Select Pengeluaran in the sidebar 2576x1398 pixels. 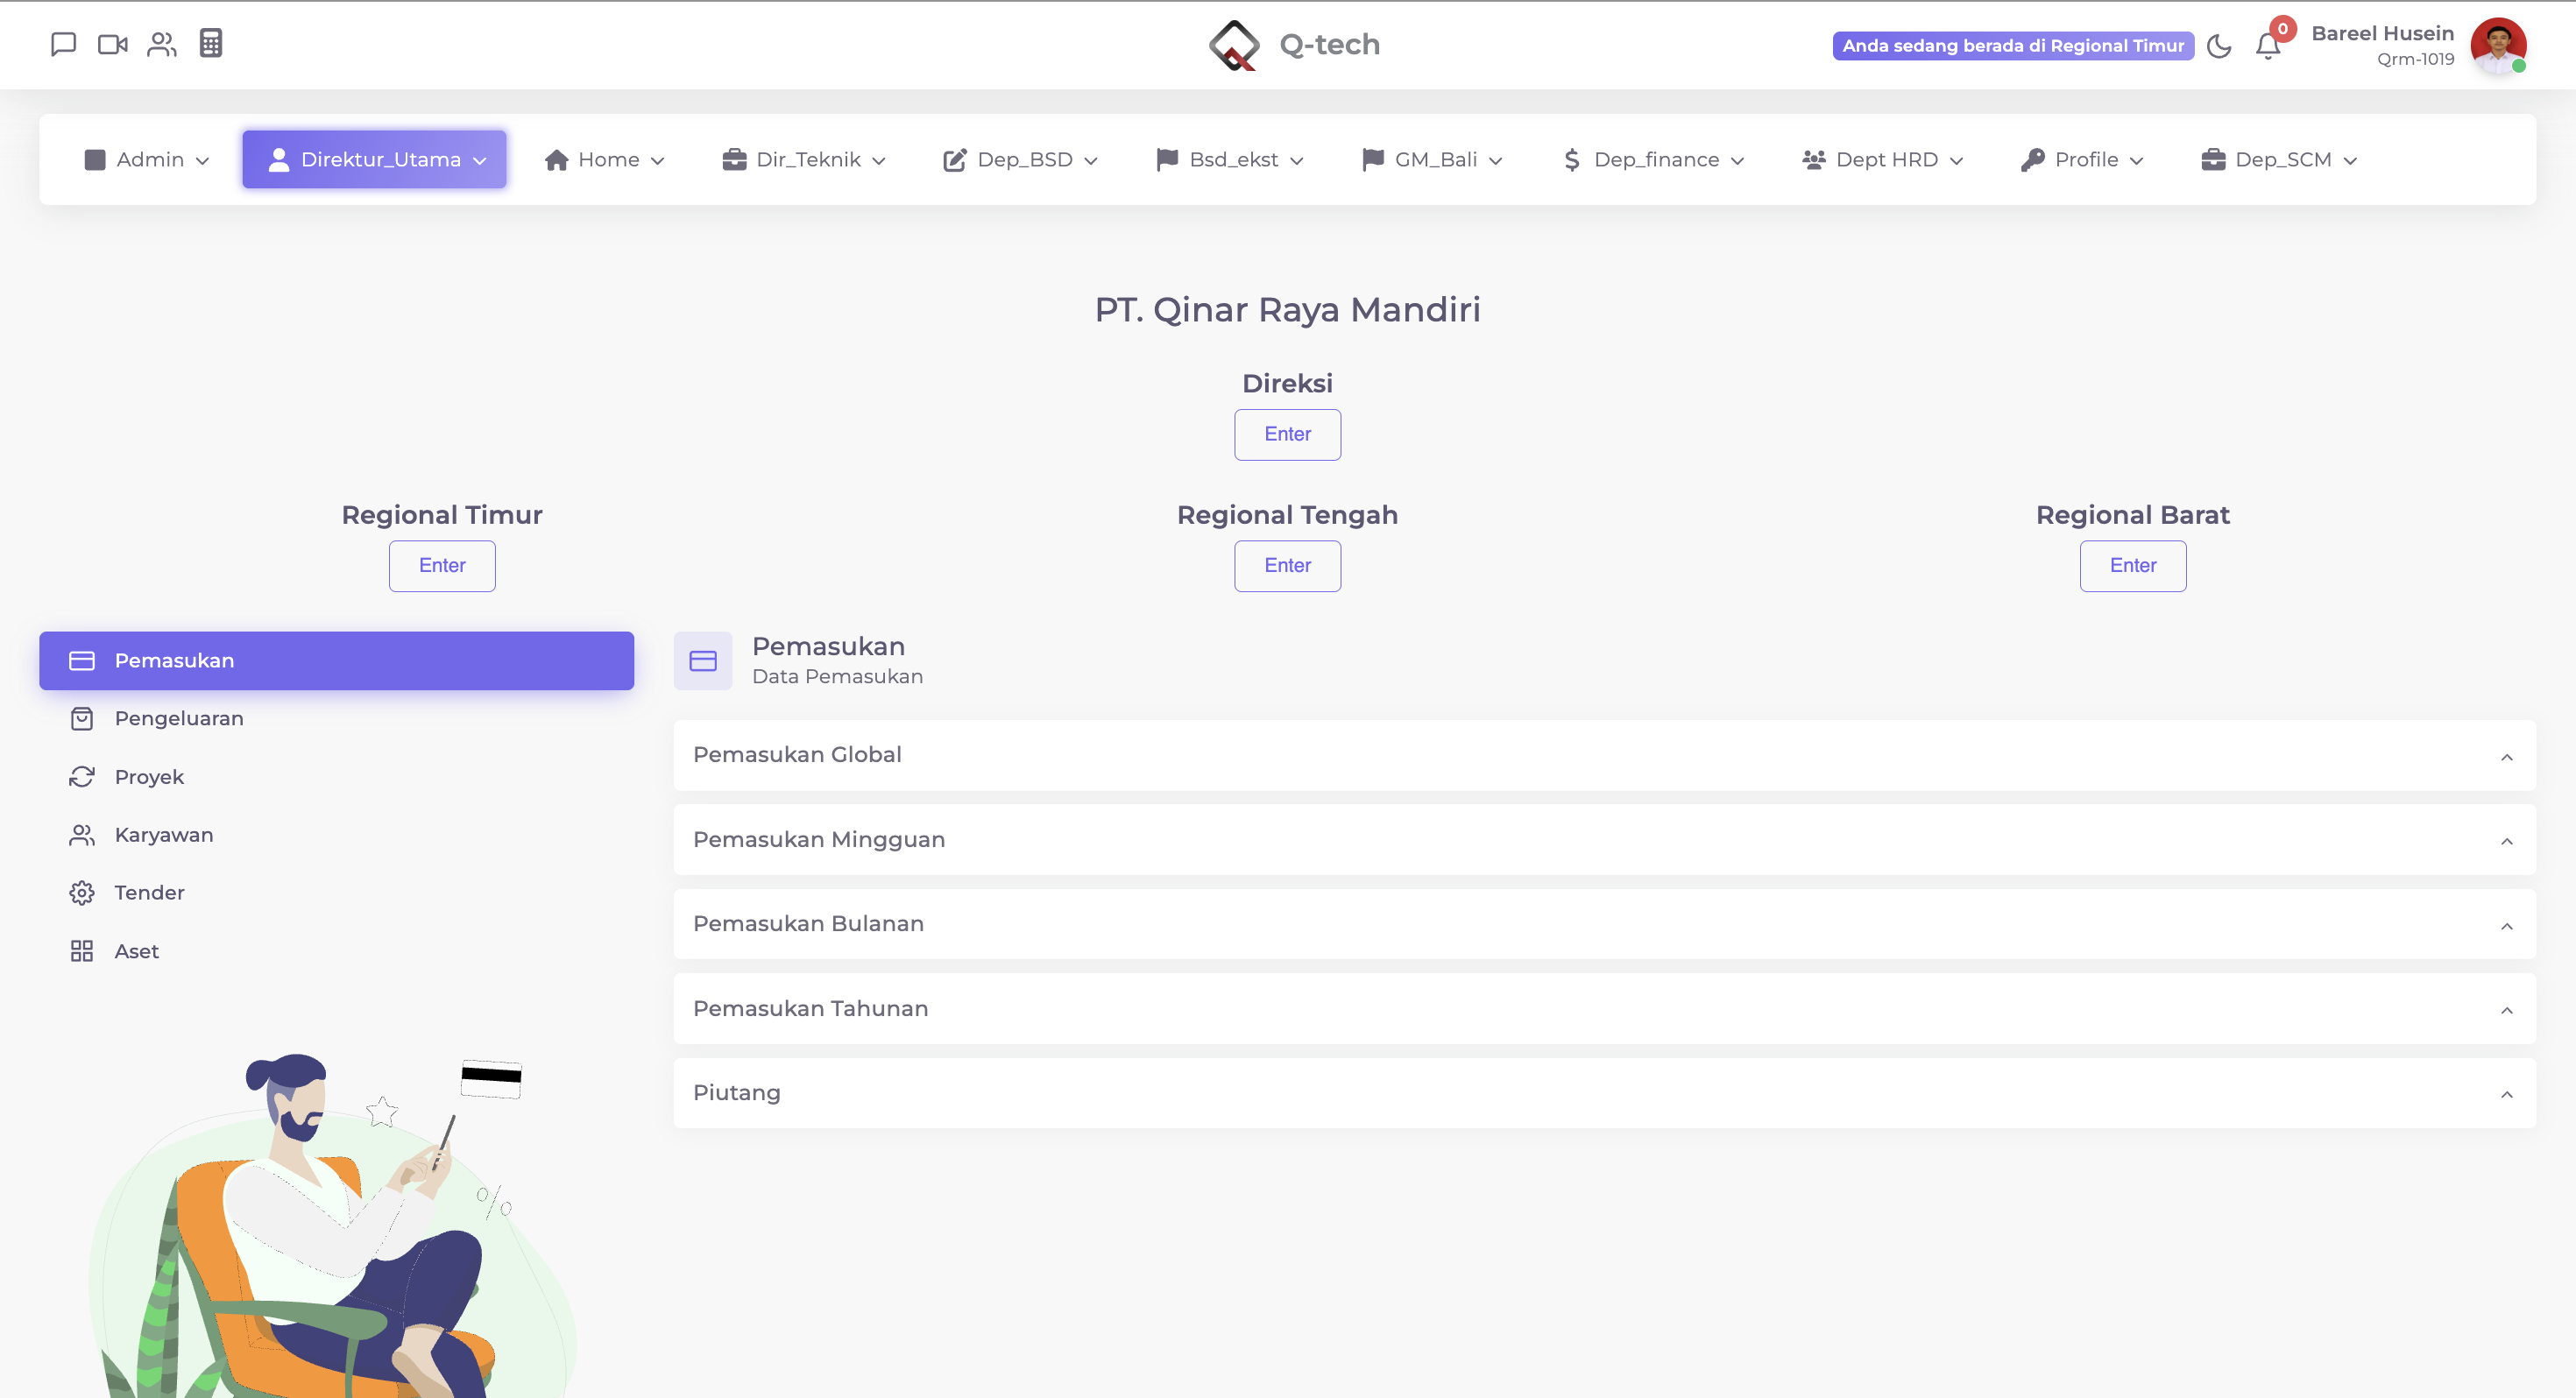click(336, 719)
